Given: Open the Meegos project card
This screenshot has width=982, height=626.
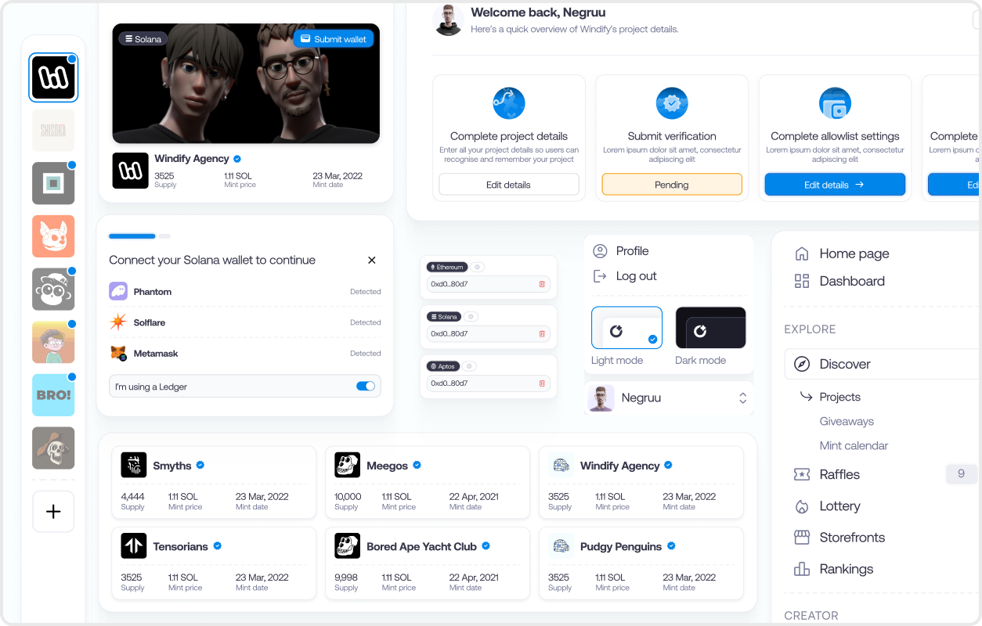Looking at the screenshot, I should (428, 482).
